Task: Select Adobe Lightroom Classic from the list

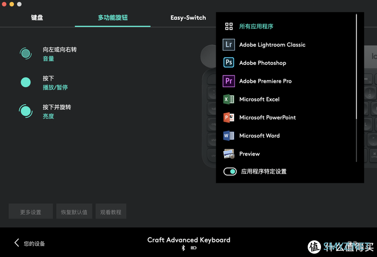Action: point(272,45)
